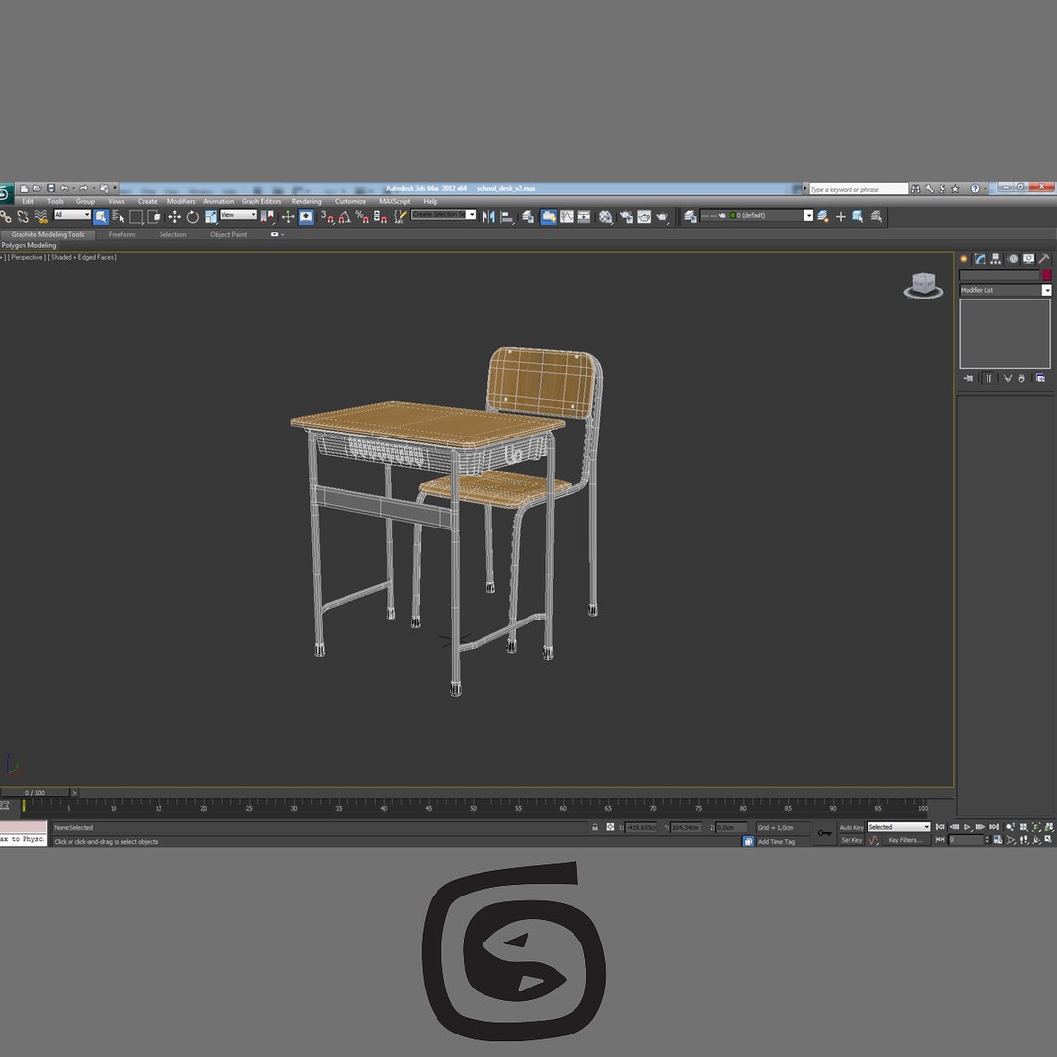Open the Edit menu
Image resolution: width=1057 pixels, height=1057 pixels.
click(x=27, y=201)
